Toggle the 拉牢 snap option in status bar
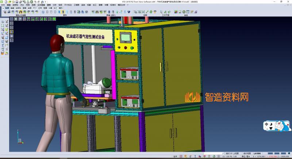Screen dimensions: 292x159 click(175, 157)
